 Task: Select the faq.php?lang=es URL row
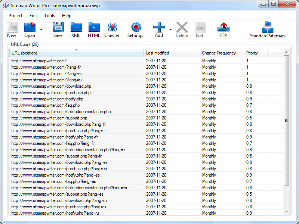pos(146,181)
